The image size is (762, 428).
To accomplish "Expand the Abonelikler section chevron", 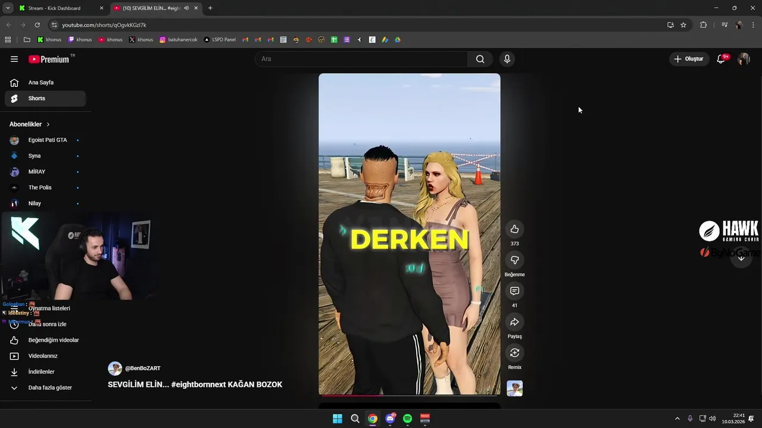I will pyautogui.click(x=48, y=124).
